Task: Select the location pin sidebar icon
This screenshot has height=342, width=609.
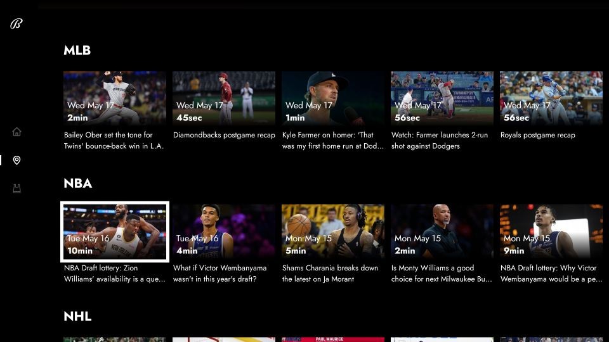Action: tap(16, 160)
